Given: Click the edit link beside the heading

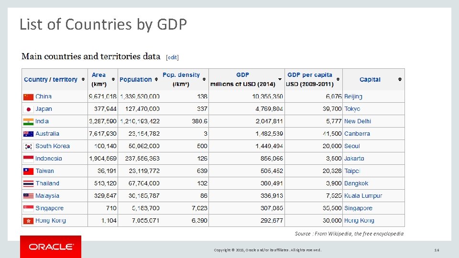Looking at the screenshot, I should point(172,57).
